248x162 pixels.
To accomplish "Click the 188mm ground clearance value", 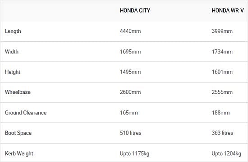I will click(221, 113).
